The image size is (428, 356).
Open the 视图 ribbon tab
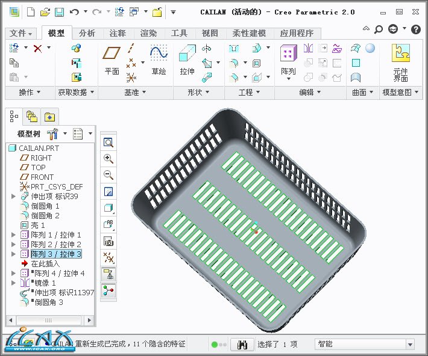click(210, 33)
